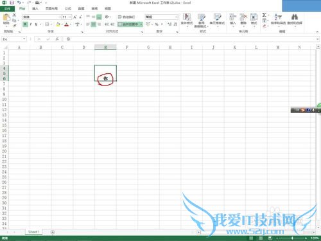The width and height of the screenshot is (321, 241).
Task: Click the AutoSum sigma icon
Action: tap(265, 15)
